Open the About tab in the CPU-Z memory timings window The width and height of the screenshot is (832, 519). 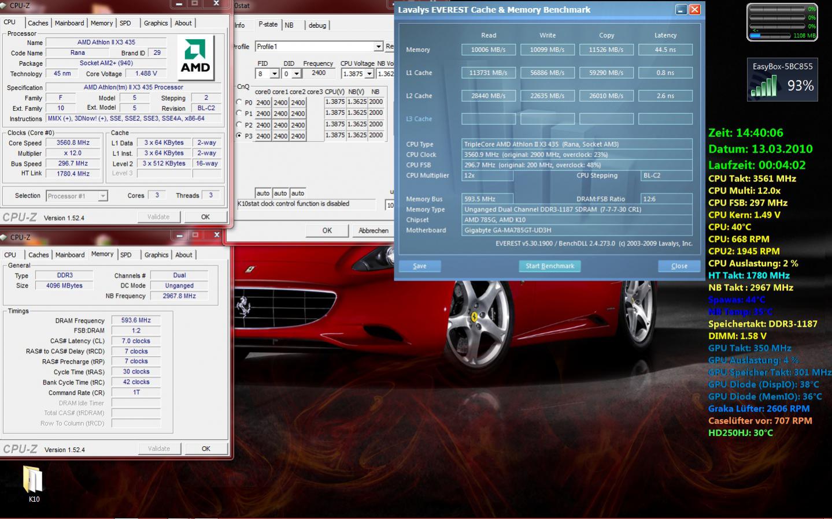click(x=184, y=255)
